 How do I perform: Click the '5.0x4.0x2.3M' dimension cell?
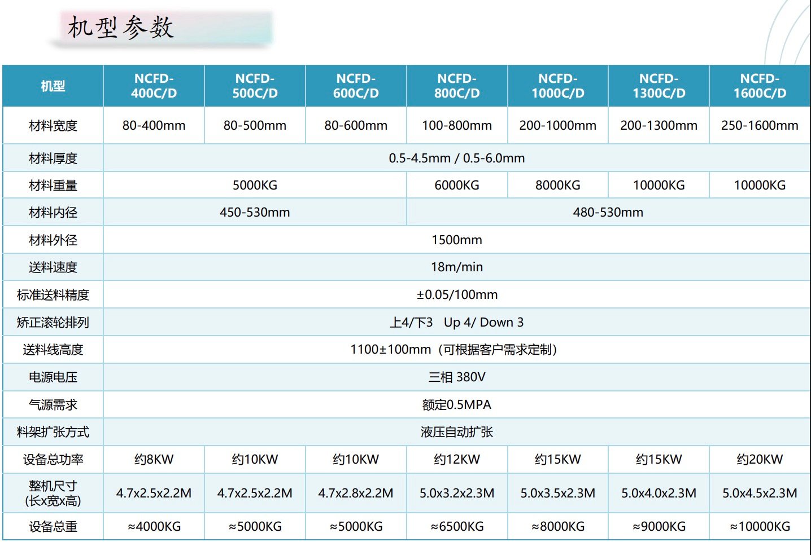pyautogui.click(x=659, y=493)
